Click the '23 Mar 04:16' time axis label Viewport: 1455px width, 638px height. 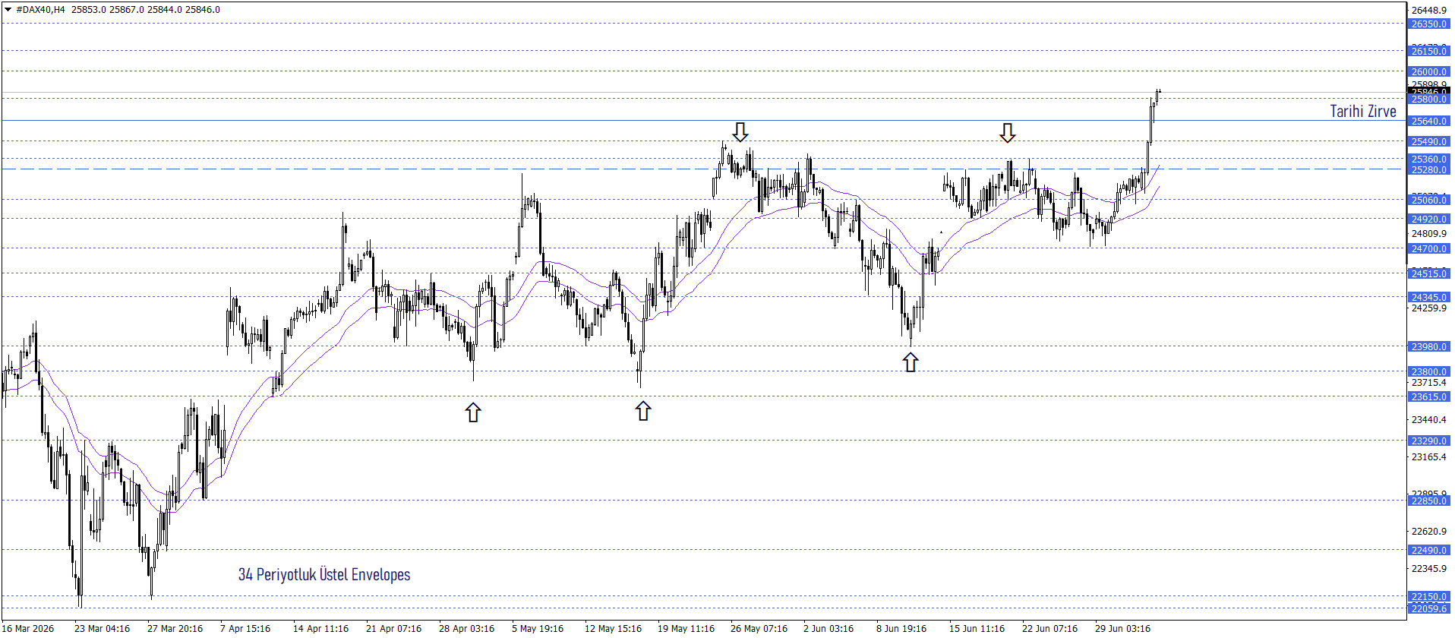[x=103, y=629]
